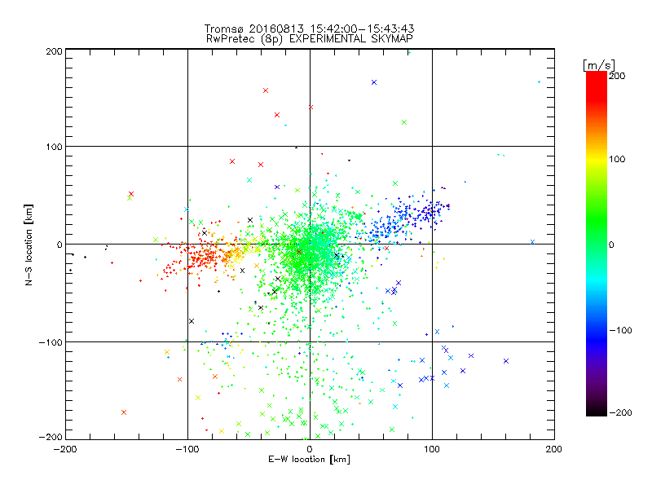Click the y-axis '200' tick label
This screenshot has width=652, height=489.
click(x=54, y=51)
